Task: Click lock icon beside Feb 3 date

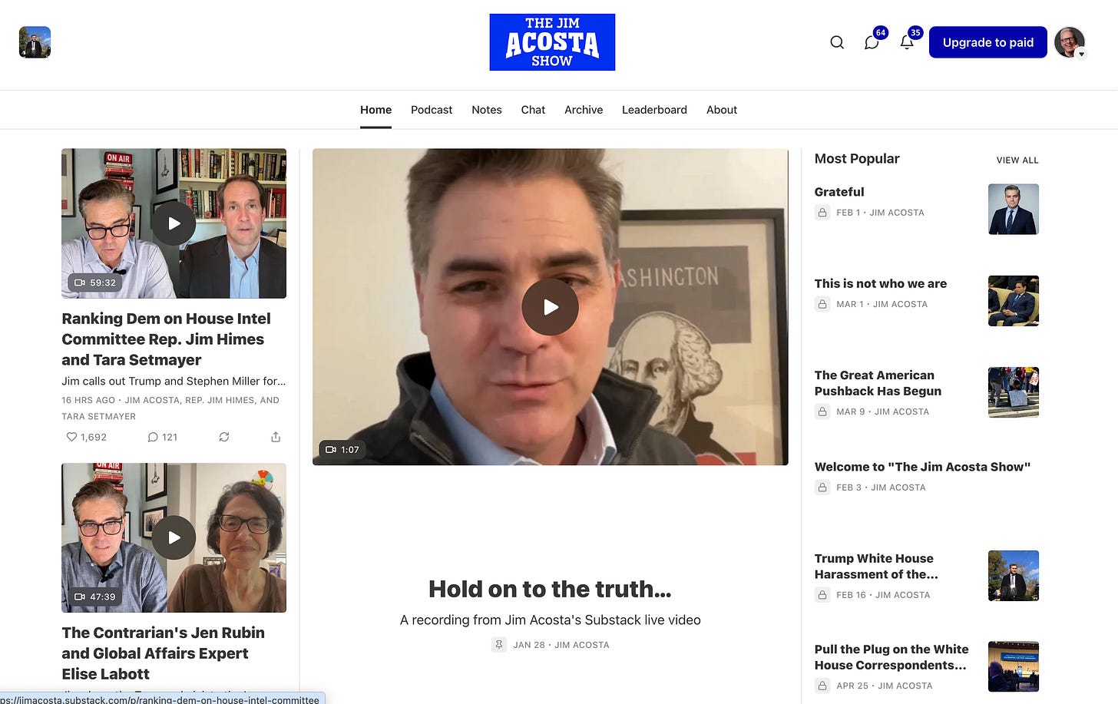Action: tap(822, 488)
